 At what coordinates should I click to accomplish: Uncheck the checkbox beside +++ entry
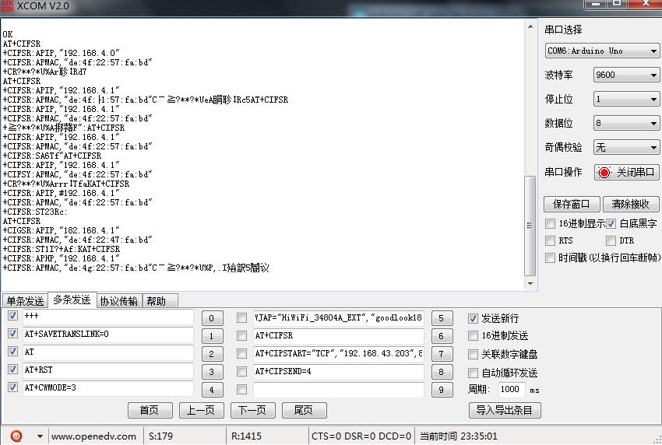click(12, 316)
